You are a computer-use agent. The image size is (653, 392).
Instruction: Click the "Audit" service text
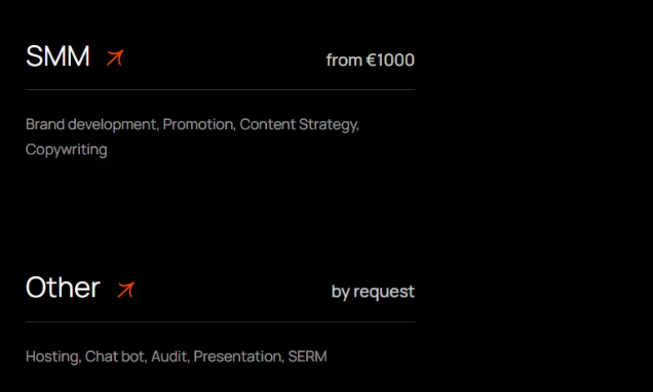170,357
